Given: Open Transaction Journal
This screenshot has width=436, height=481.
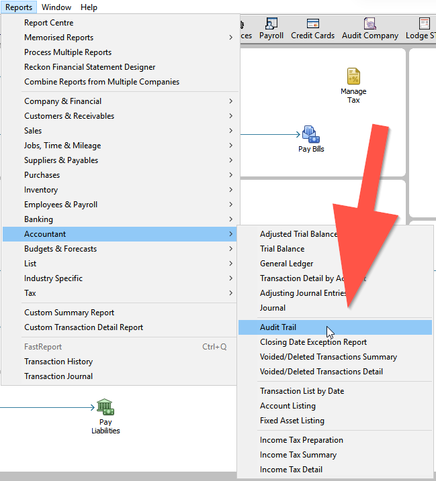Looking at the screenshot, I should pyautogui.click(x=120, y=376).
